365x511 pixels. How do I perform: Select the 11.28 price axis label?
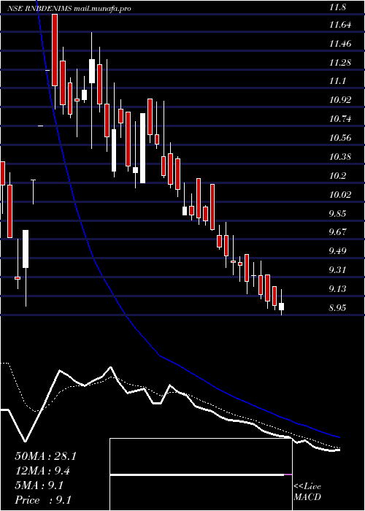[340, 63]
